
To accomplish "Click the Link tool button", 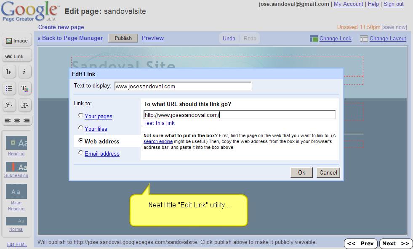I will pos(17,56).
